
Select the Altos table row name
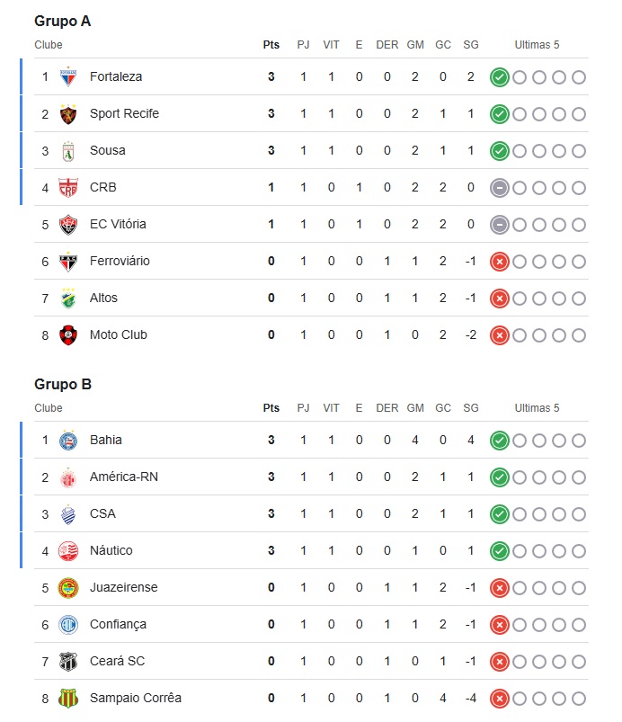tap(103, 298)
